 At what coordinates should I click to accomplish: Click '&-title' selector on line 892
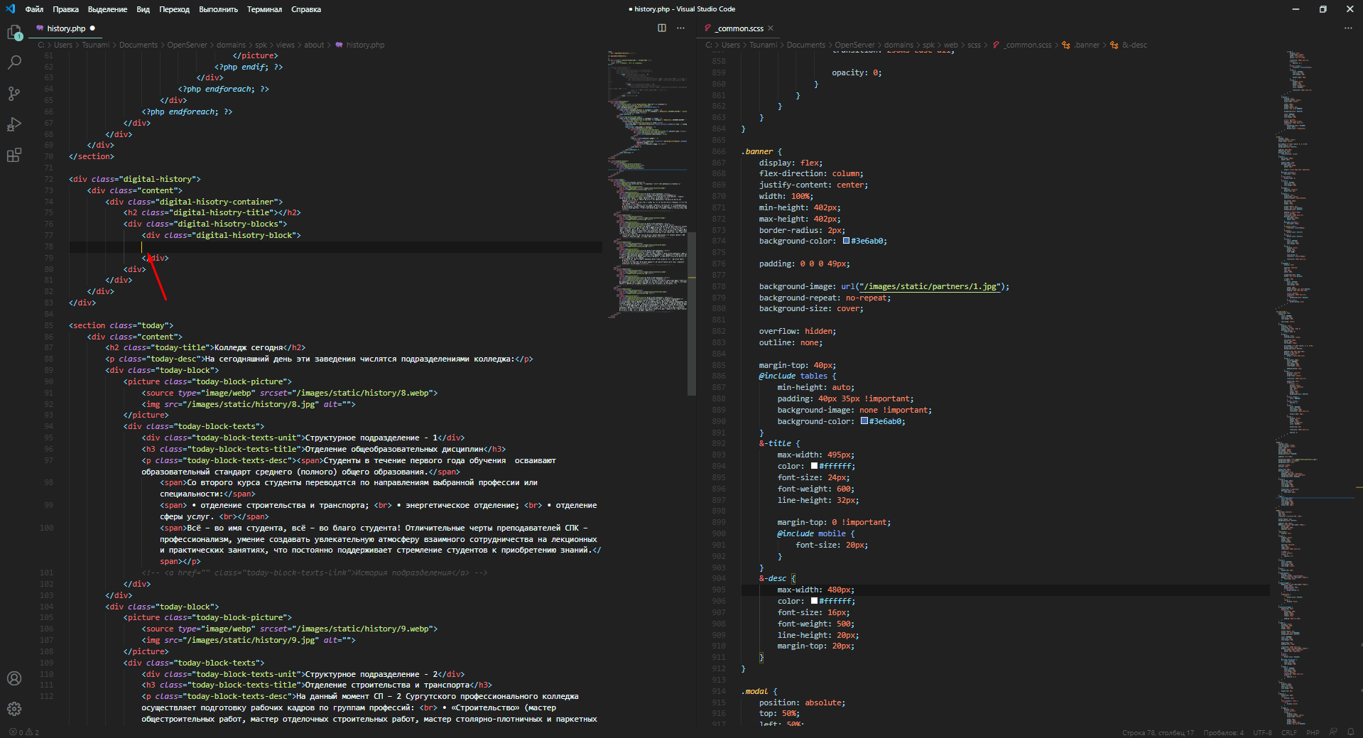tap(775, 443)
